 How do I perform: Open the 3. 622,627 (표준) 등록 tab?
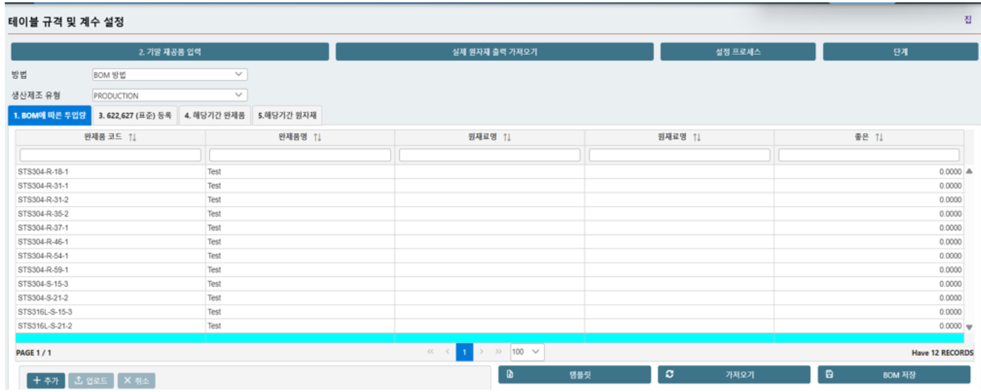(135, 116)
